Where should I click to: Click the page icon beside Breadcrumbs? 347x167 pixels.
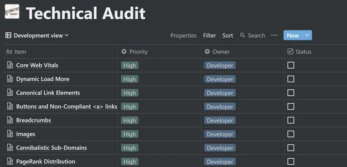click(10, 120)
